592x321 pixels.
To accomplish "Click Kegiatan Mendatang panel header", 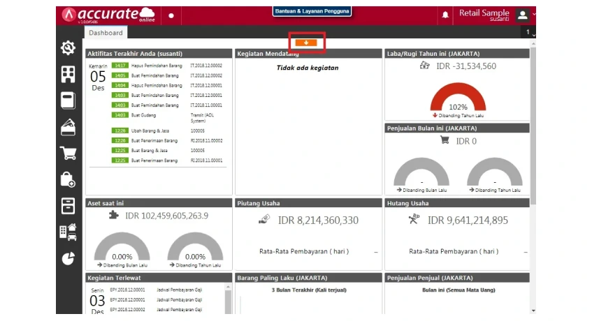I will tap(308, 54).
